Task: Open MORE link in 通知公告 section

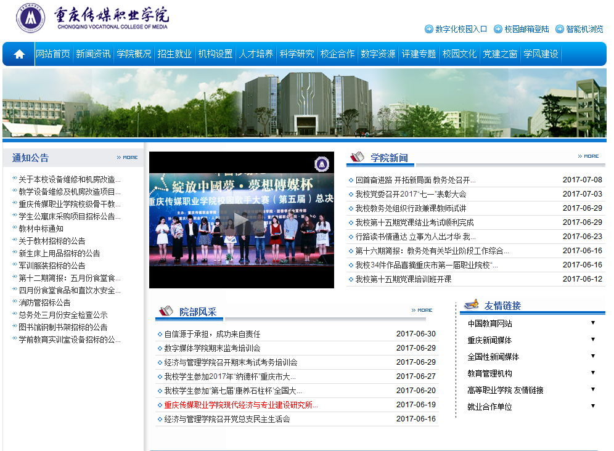Action: pos(128,158)
